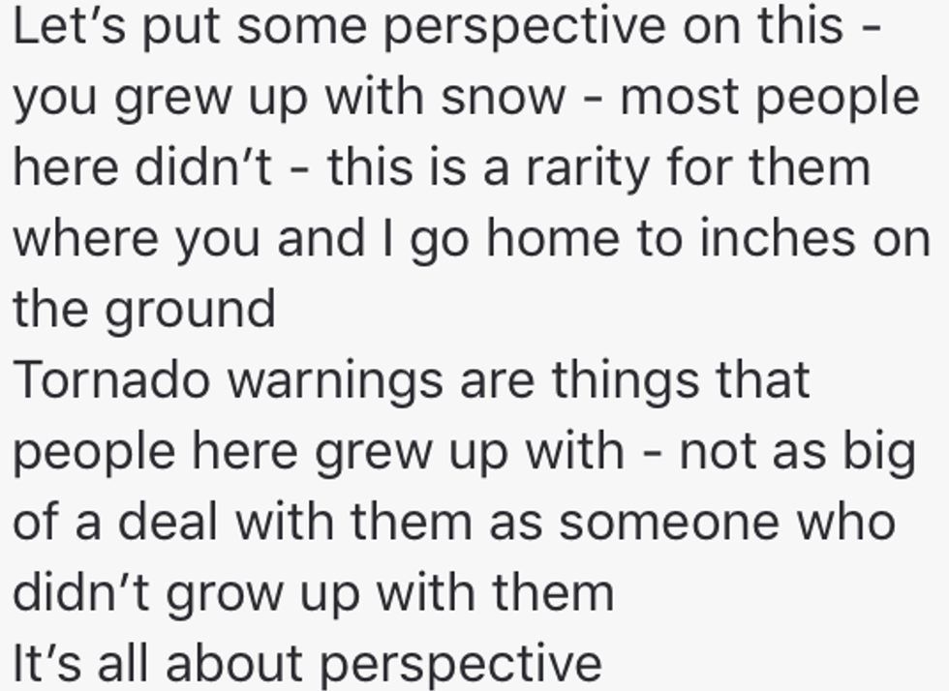Click the word "snow" in the message

pyautogui.click(x=501, y=97)
